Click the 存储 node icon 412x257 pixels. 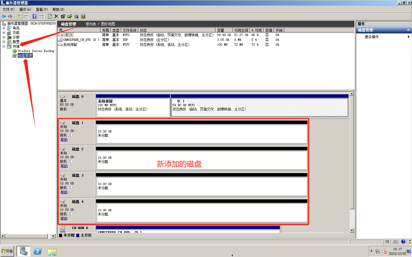pyautogui.click(x=9, y=46)
